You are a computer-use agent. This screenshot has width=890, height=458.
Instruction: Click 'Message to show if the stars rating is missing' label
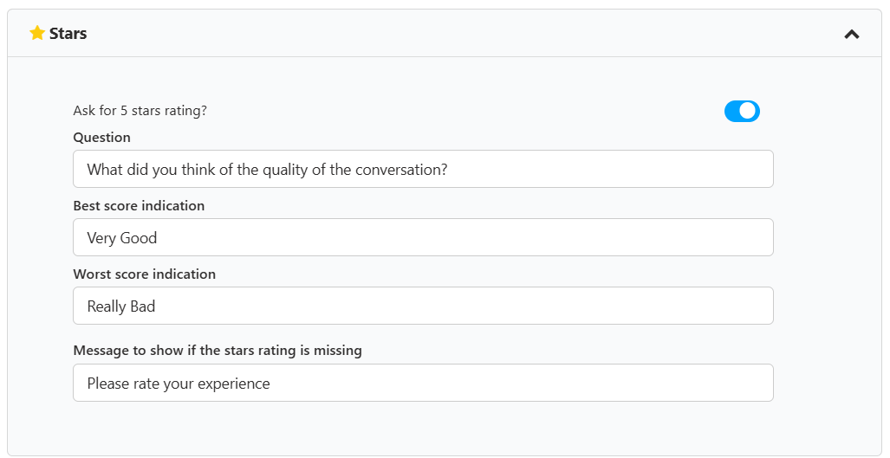pos(217,351)
